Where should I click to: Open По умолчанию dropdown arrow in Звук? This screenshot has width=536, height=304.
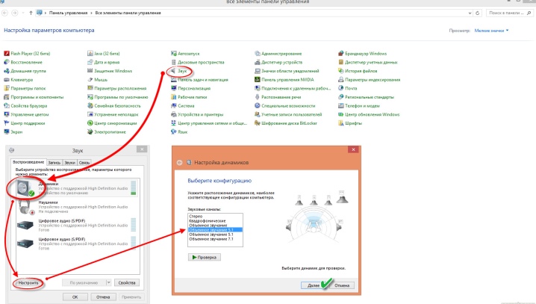point(108,283)
